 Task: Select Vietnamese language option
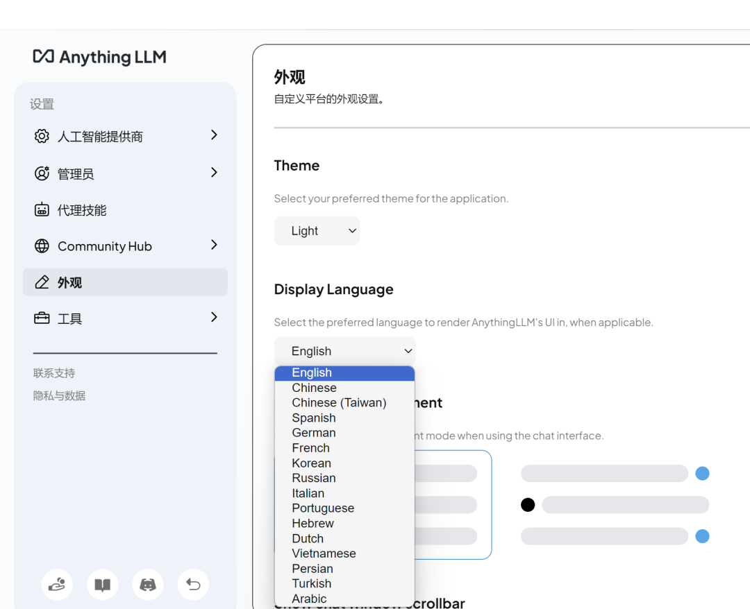(344, 554)
